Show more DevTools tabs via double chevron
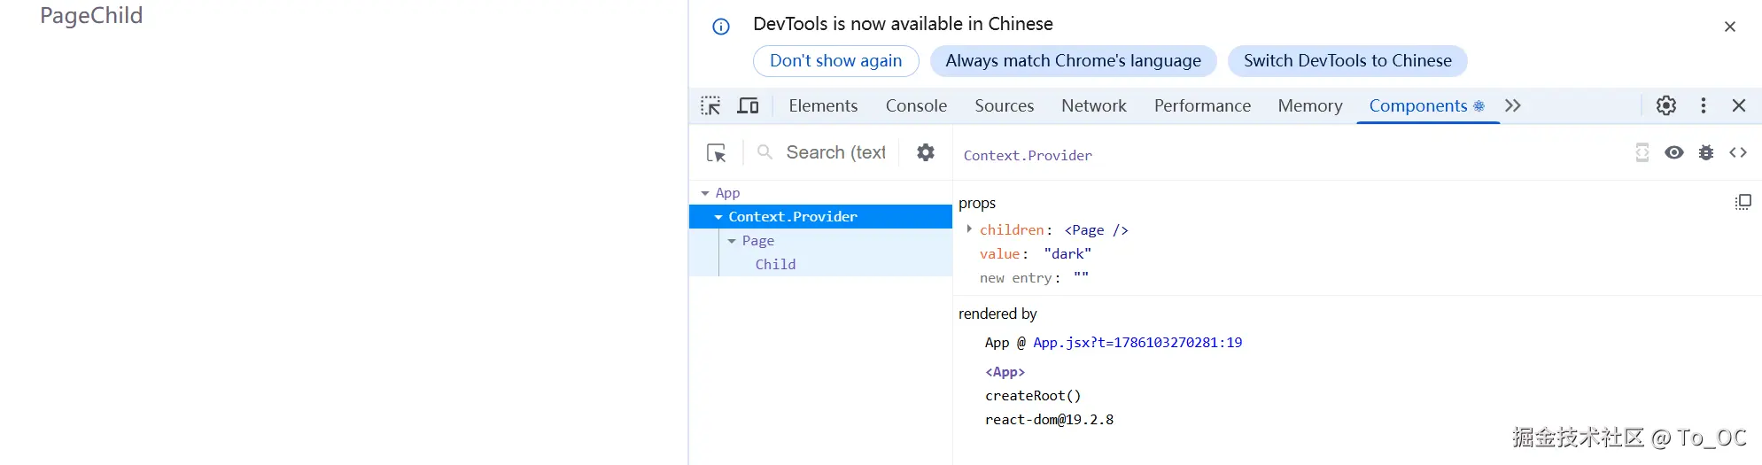The width and height of the screenshot is (1762, 465). tap(1512, 105)
